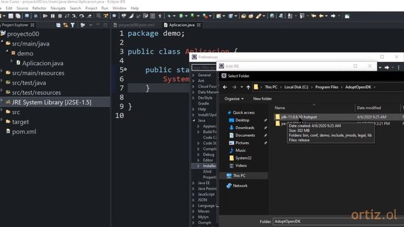This screenshot has width=404, height=227.
Task: Click the Resume debug icon
Action: (x=45, y=16)
